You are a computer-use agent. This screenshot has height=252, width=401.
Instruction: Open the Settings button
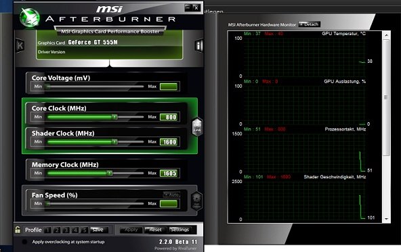pyautogui.click(x=180, y=230)
